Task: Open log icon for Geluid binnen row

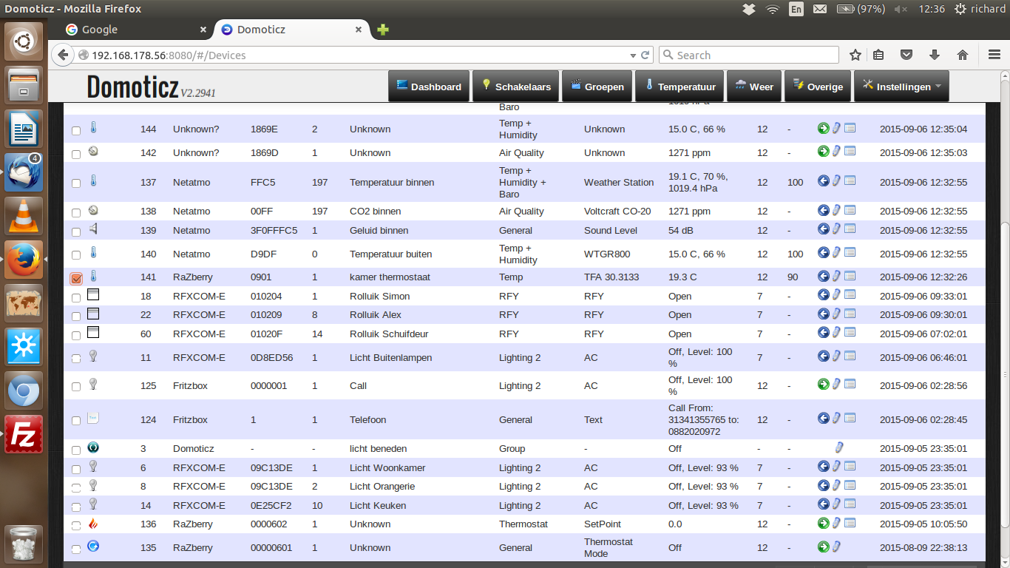Action: (x=850, y=229)
